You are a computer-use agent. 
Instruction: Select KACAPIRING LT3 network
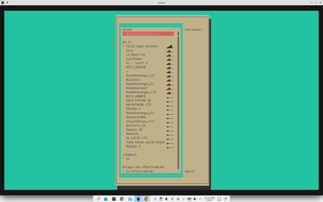point(148,105)
